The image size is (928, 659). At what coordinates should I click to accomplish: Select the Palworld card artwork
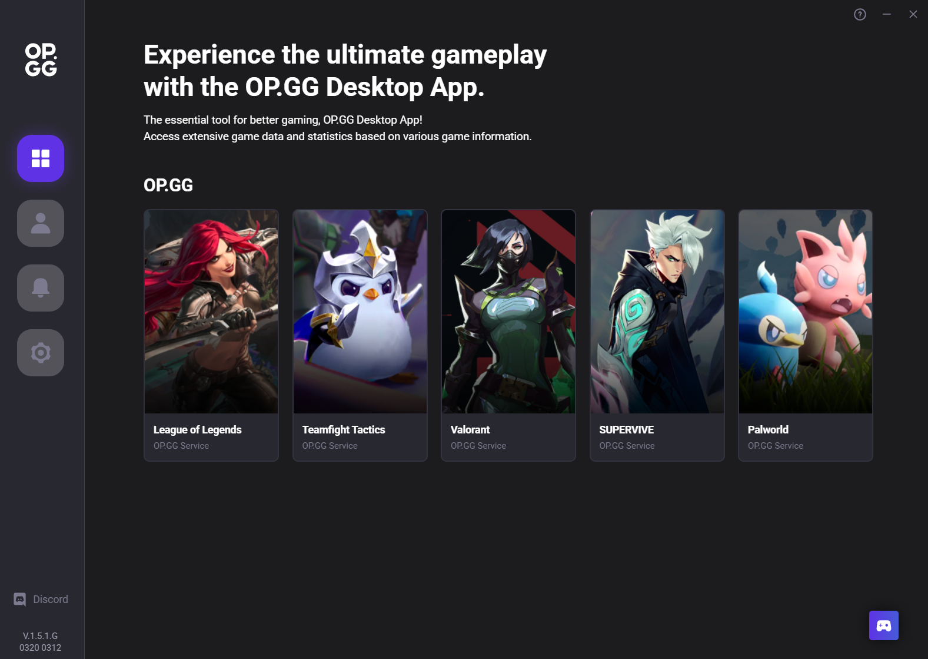pos(806,312)
